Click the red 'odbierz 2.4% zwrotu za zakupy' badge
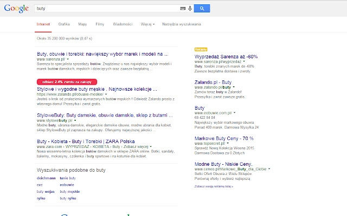This screenshot has width=347, height=216. pyautogui.click(x=67, y=82)
